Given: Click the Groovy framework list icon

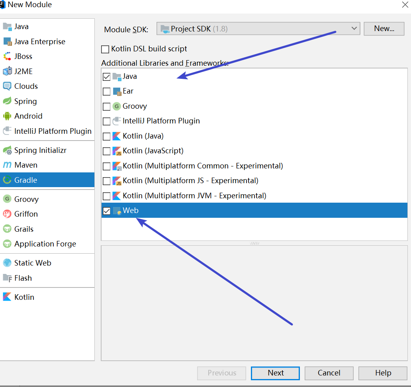Looking at the screenshot, I should coord(117,106).
